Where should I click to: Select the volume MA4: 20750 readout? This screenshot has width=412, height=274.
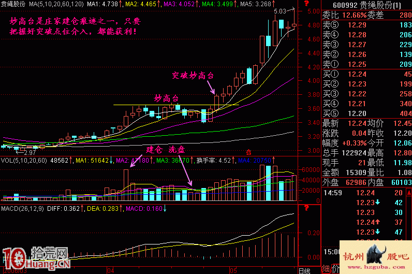click(x=254, y=161)
